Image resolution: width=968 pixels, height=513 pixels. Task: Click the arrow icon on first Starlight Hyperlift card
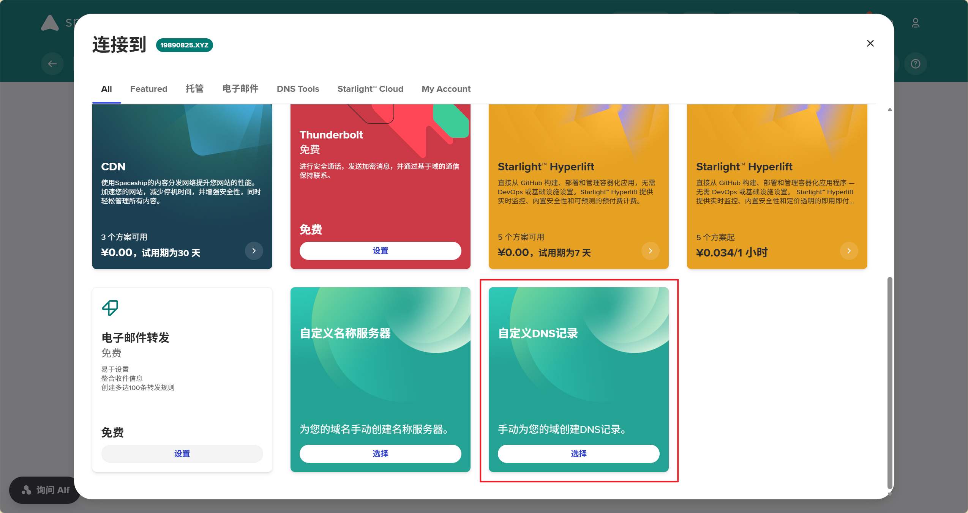(650, 251)
